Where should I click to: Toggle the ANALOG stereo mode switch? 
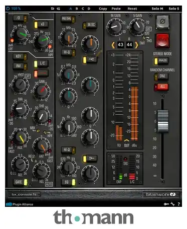pos(161,61)
